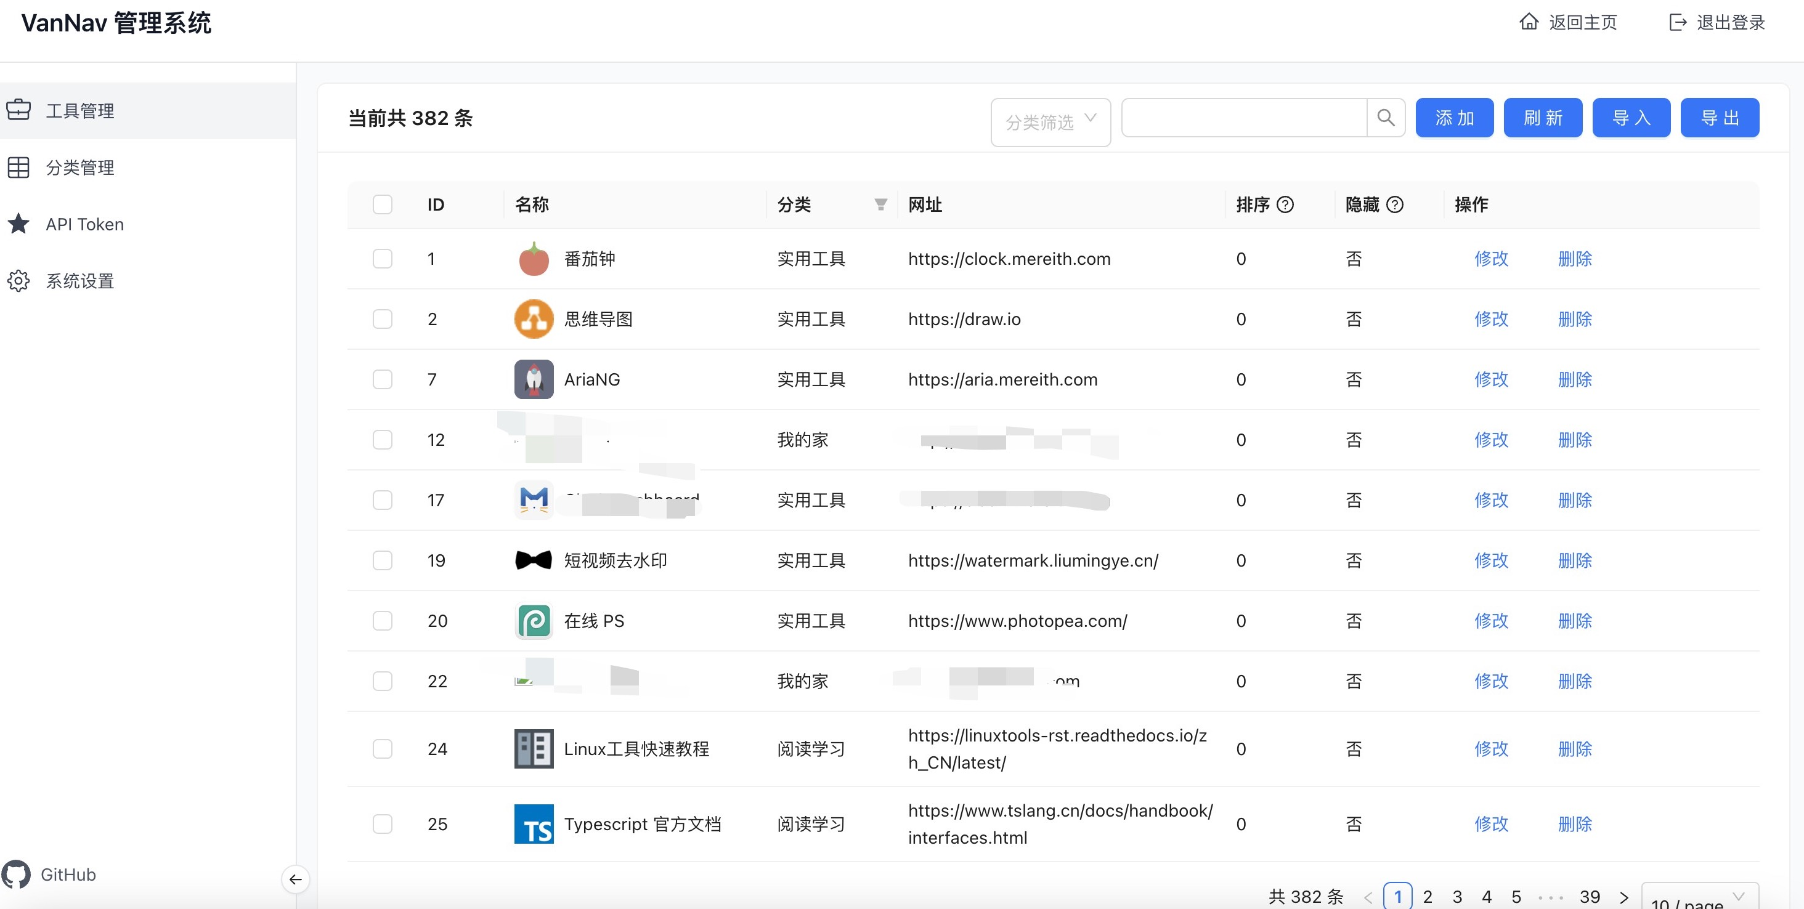The width and height of the screenshot is (1804, 909).
Task: Open 系统设置 in the sidebar
Action: click(80, 281)
